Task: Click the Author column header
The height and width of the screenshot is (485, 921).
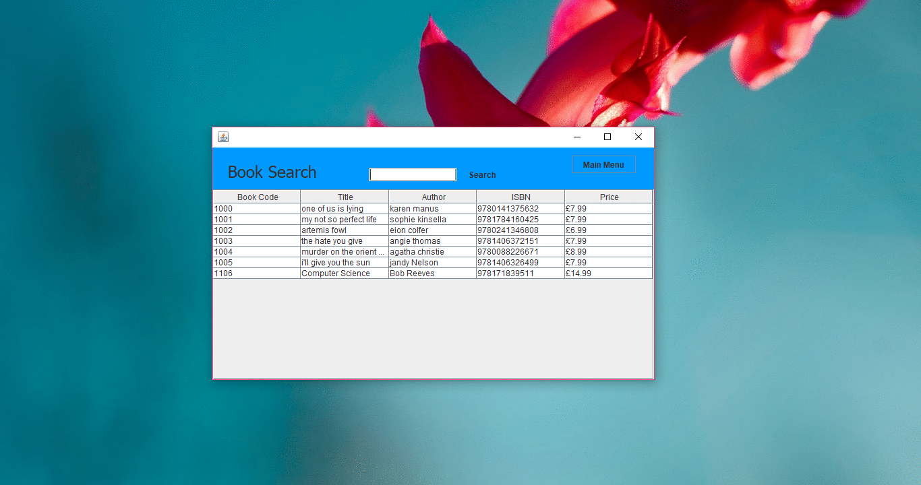Action: [433, 197]
